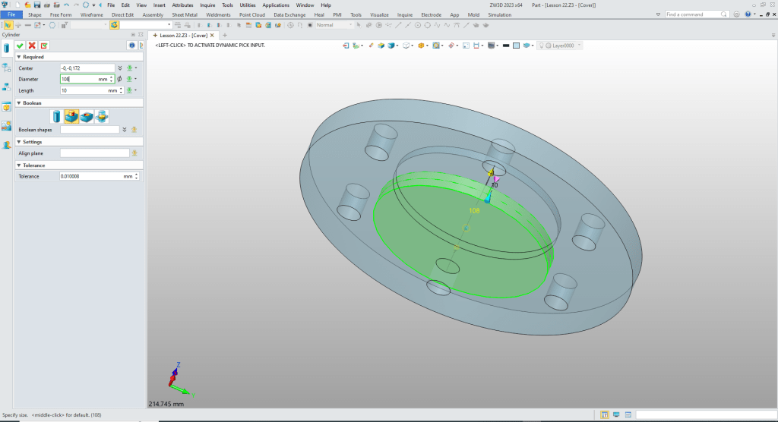
Task: Choose the Intersect boolean operation icon
Action: (x=102, y=116)
